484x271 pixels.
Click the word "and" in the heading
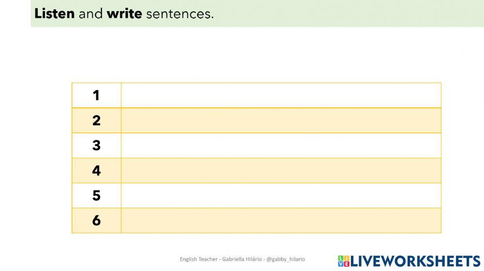coord(91,14)
